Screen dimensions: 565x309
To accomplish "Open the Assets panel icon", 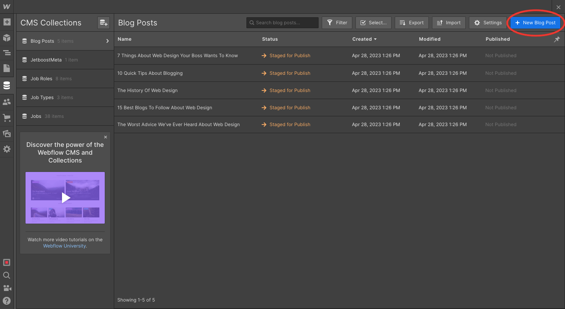I will tap(7, 134).
